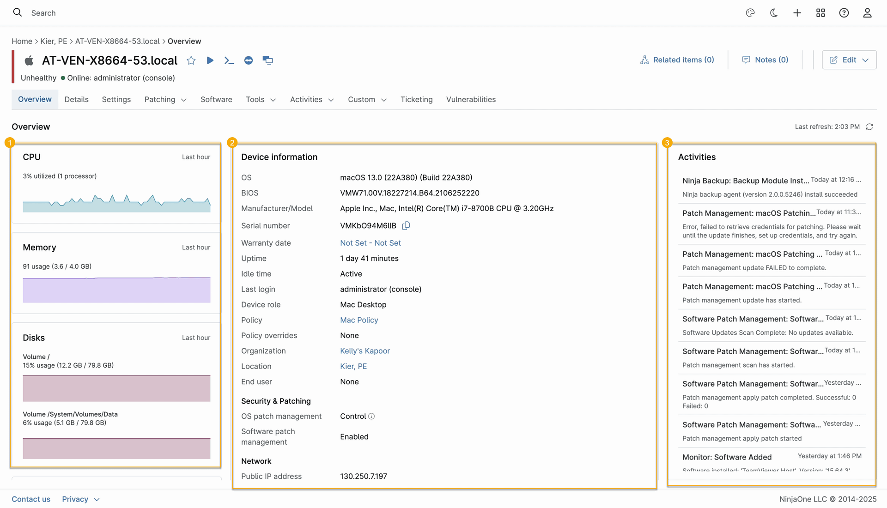Expand the Privacy footer dropdown
Image resolution: width=887 pixels, height=508 pixels.
[x=97, y=500]
